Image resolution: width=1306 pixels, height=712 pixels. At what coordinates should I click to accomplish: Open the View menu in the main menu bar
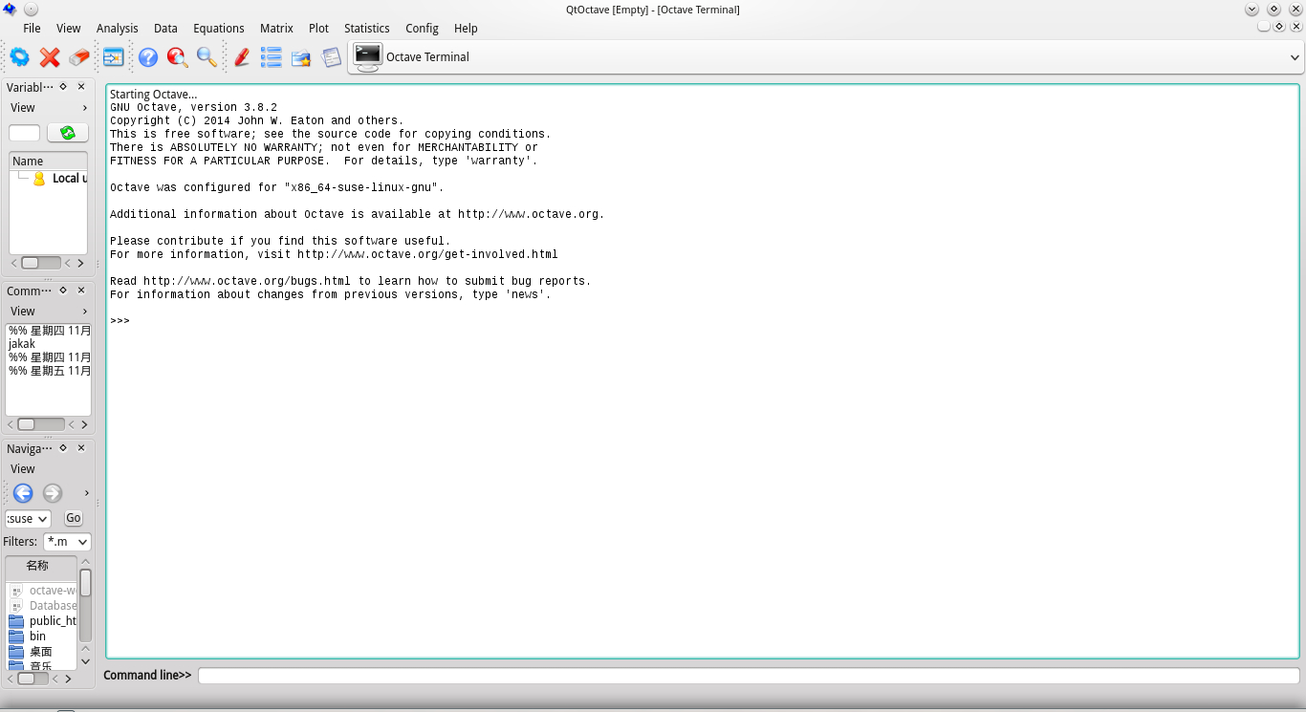click(69, 29)
